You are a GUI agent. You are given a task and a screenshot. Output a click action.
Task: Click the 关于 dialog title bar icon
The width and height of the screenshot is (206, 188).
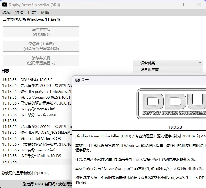pos(77,80)
